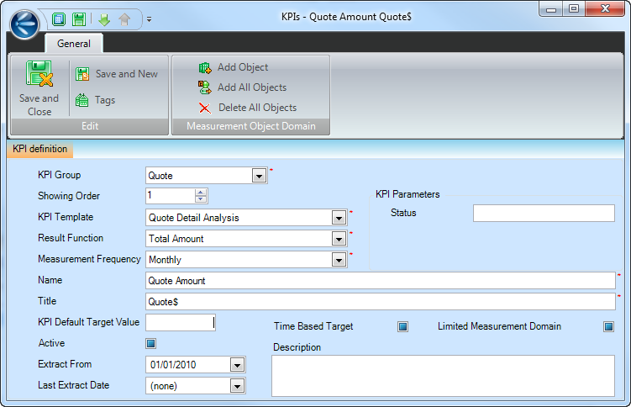Expand the KPI Group dropdown
Viewport: 631px width, 407px height.
(259, 176)
